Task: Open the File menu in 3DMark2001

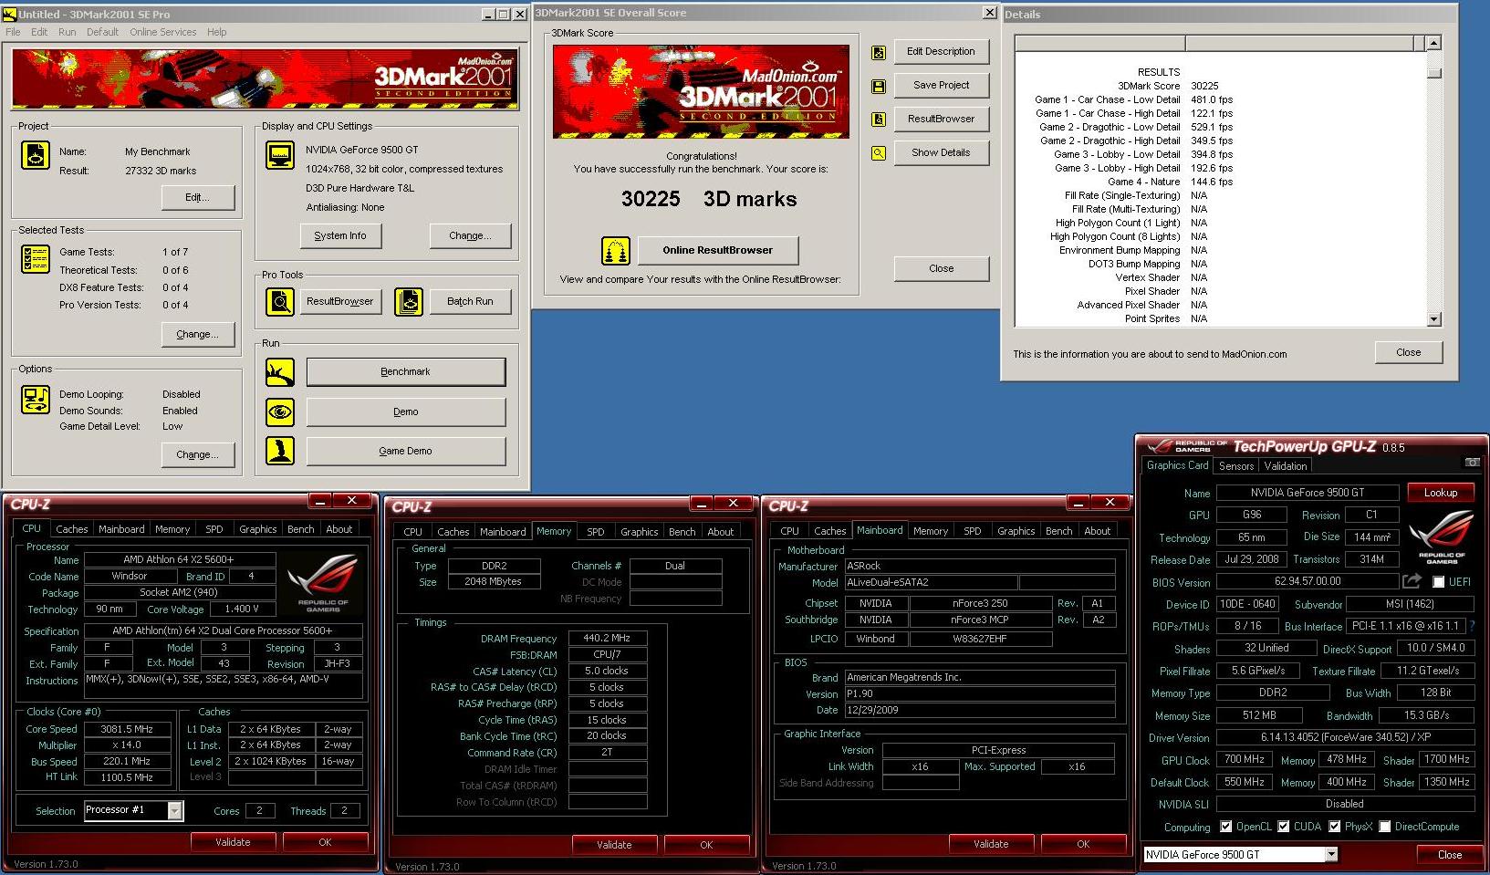Action: coord(13,32)
